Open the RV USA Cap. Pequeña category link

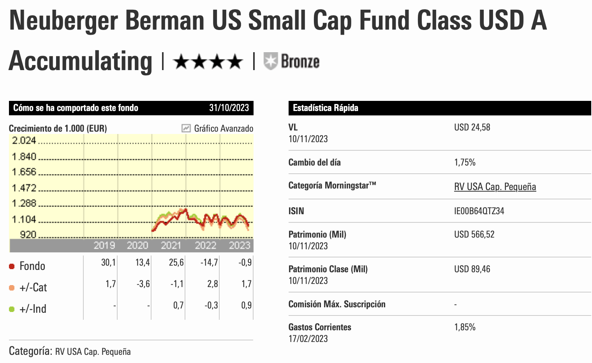[495, 187]
